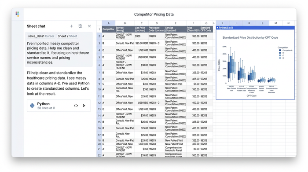Image resolution: width=308 pixels, height=172 pixels.
Task: Click the Competitor legend title in chart
Action: [282, 48]
